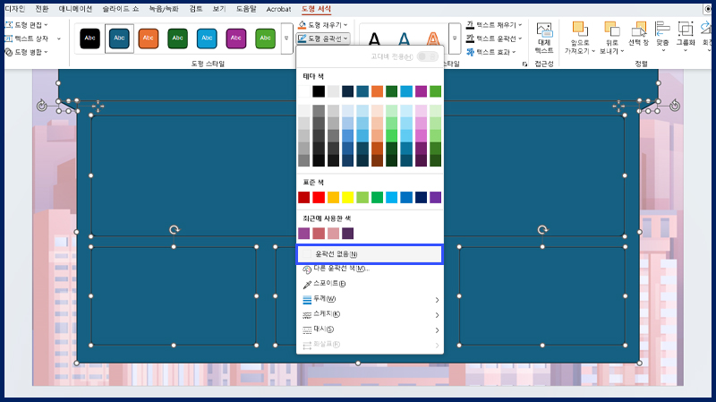Click the 텍스트 효과 text effects icon

(471, 52)
